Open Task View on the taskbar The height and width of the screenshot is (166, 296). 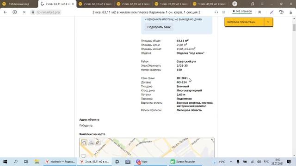(x=26, y=162)
